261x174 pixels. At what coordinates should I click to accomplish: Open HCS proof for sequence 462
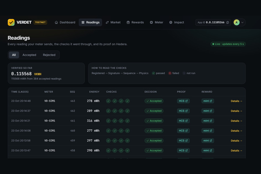click(183, 111)
